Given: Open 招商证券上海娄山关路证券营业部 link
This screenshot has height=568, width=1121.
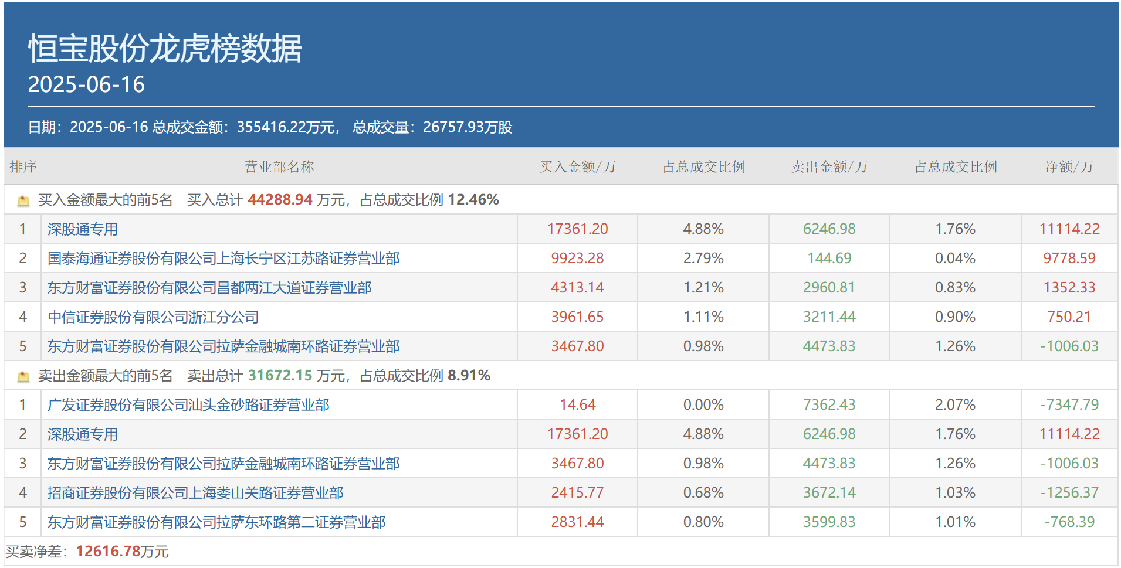Looking at the screenshot, I should tap(195, 493).
